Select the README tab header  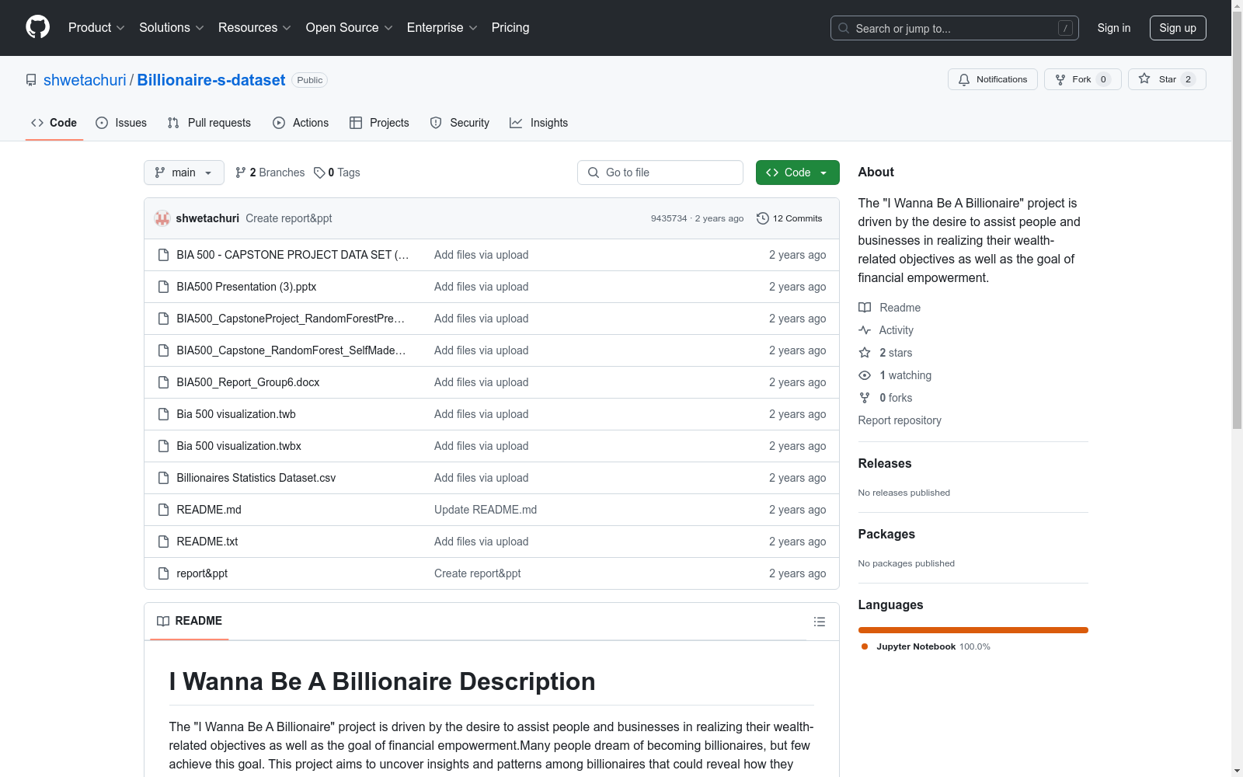[190, 621]
